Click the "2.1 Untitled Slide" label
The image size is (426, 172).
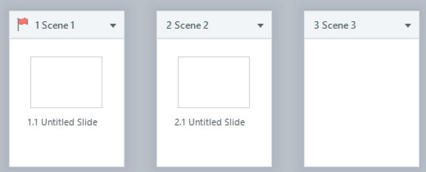click(210, 122)
